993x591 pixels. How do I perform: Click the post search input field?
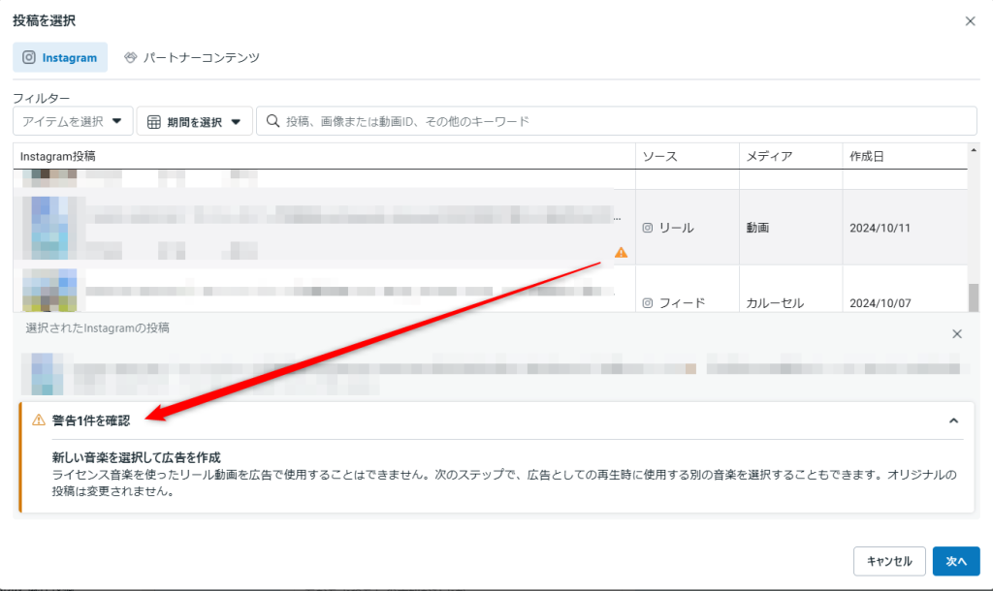621,121
